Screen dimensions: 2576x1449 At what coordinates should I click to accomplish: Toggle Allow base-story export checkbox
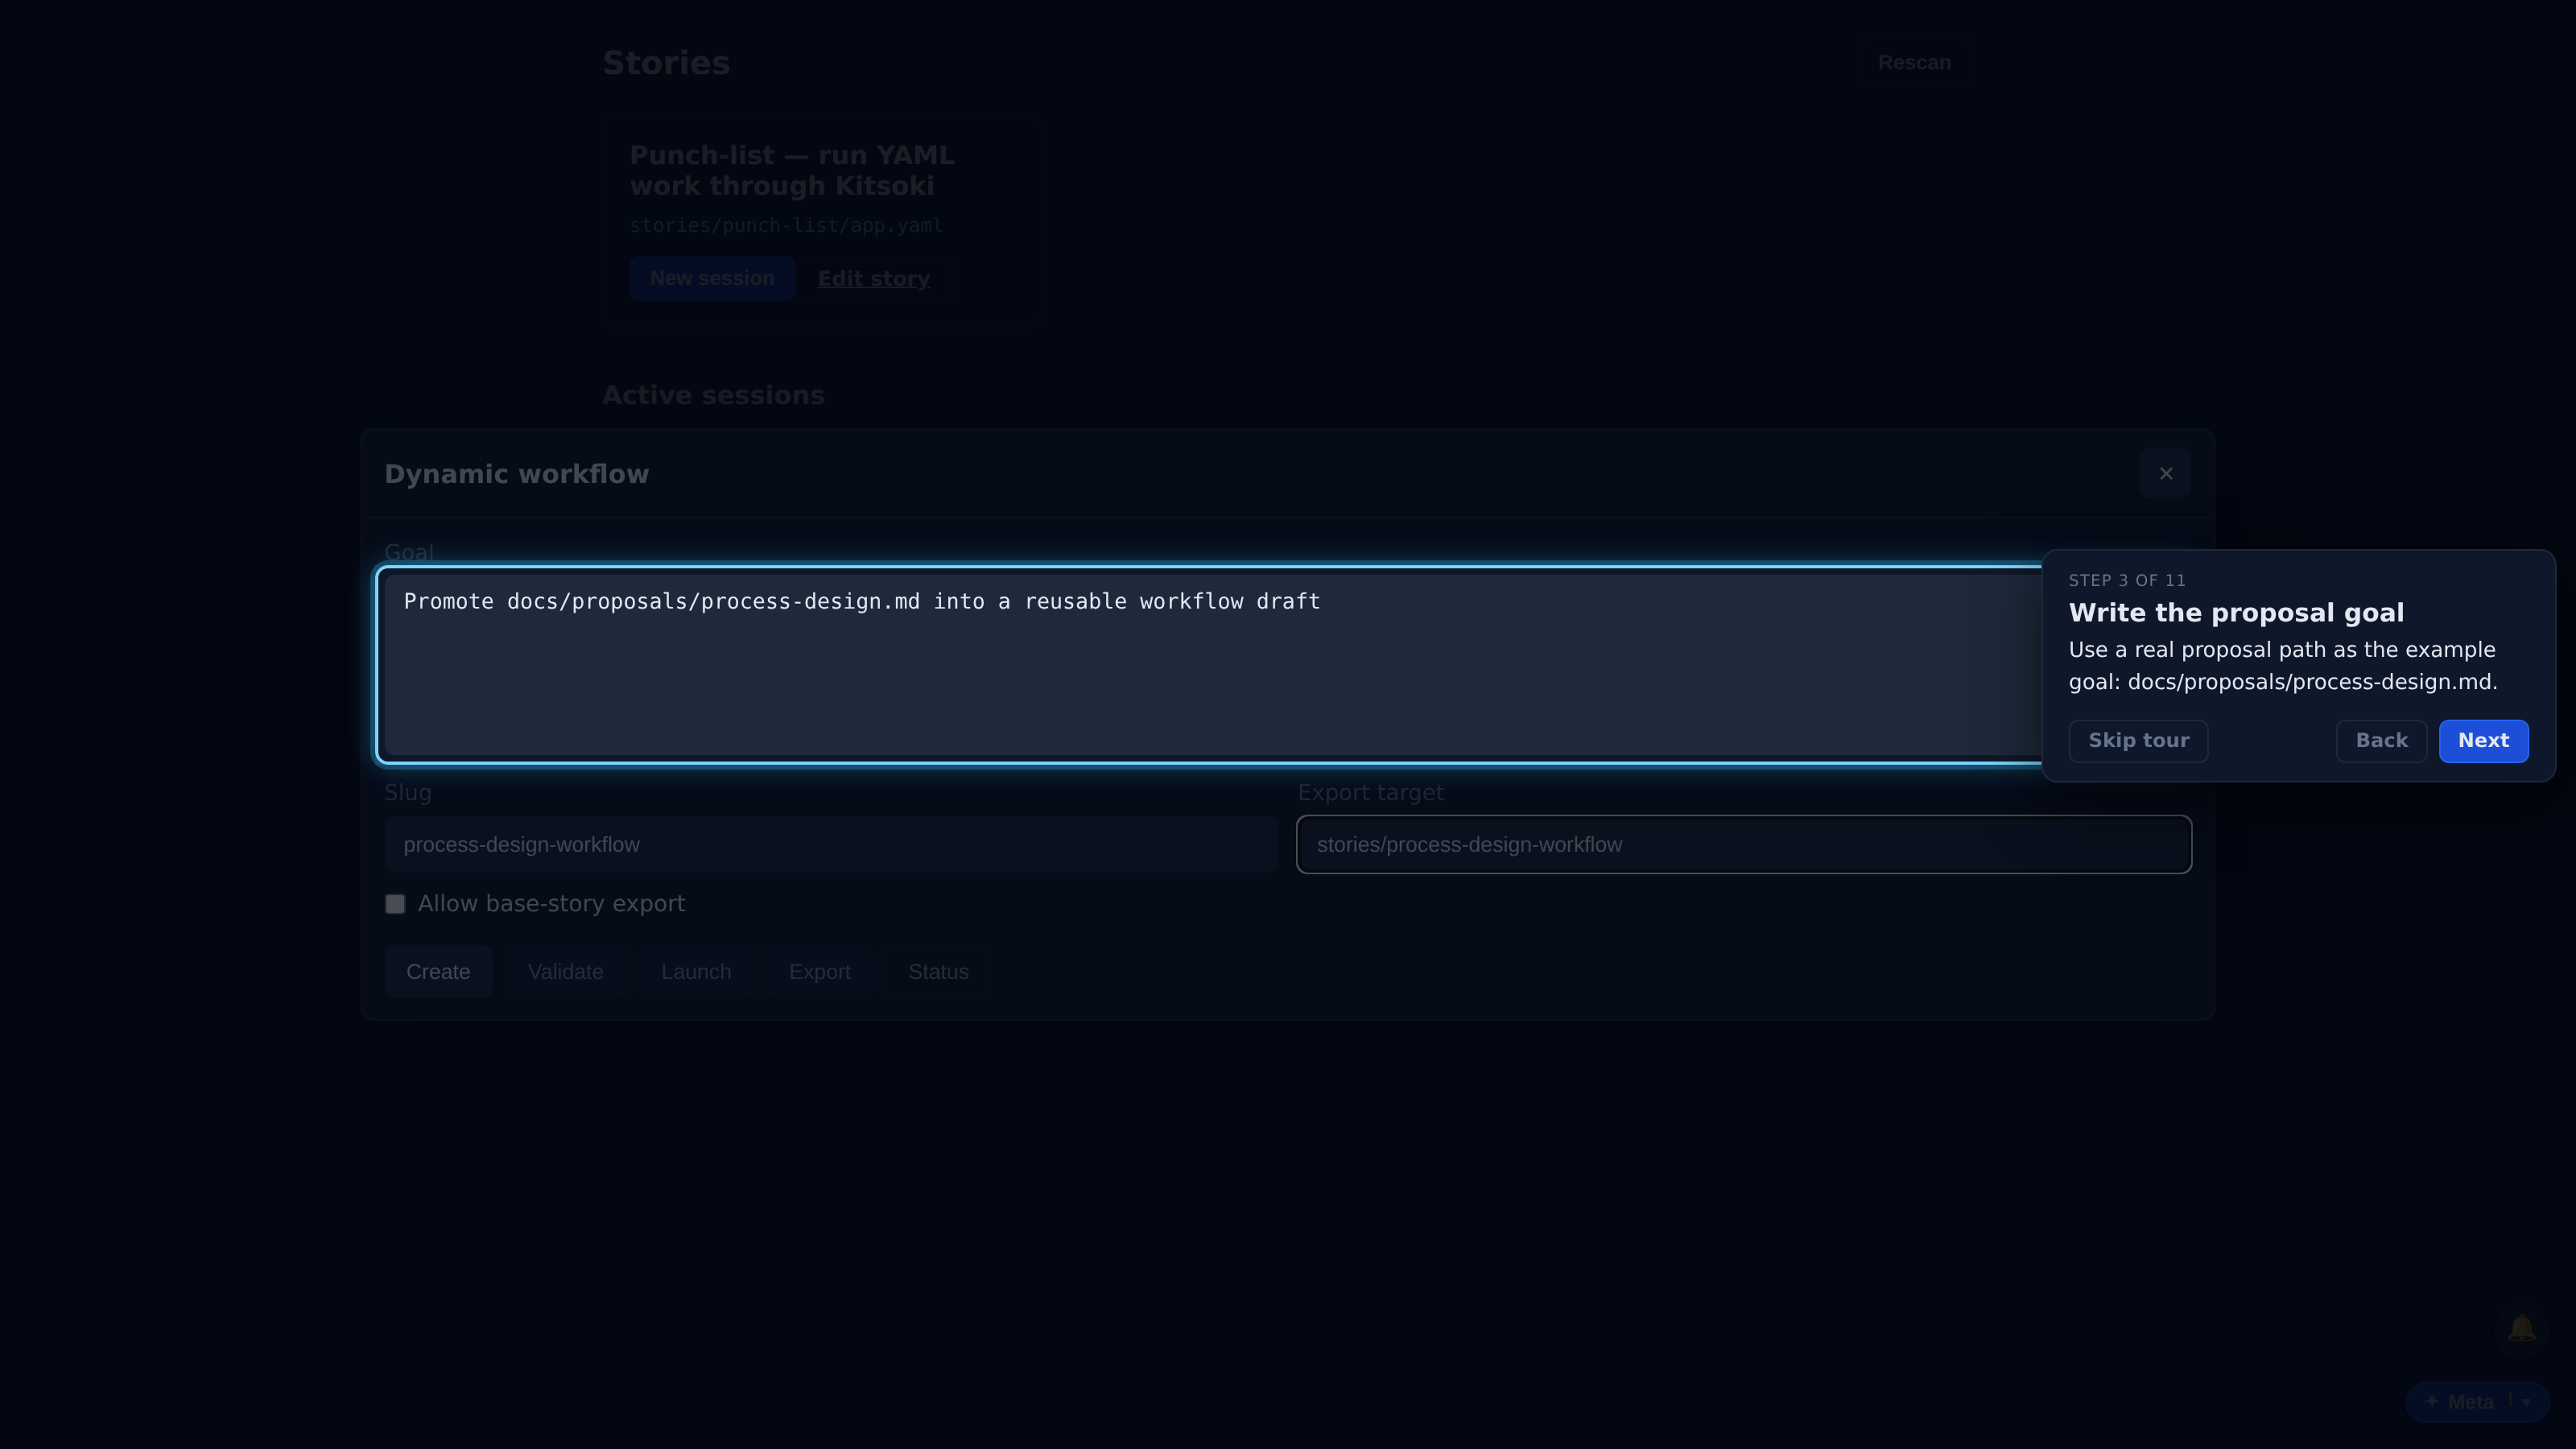click(x=395, y=904)
